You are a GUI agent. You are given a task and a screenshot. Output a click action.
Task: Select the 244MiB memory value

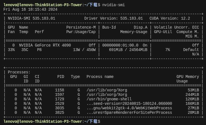click(x=192, y=95)
